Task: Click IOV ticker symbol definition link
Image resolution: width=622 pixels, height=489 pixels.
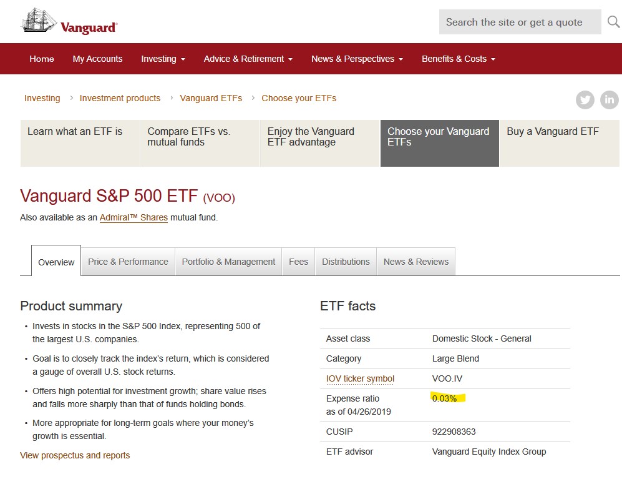Action: (x=360, y=378)
